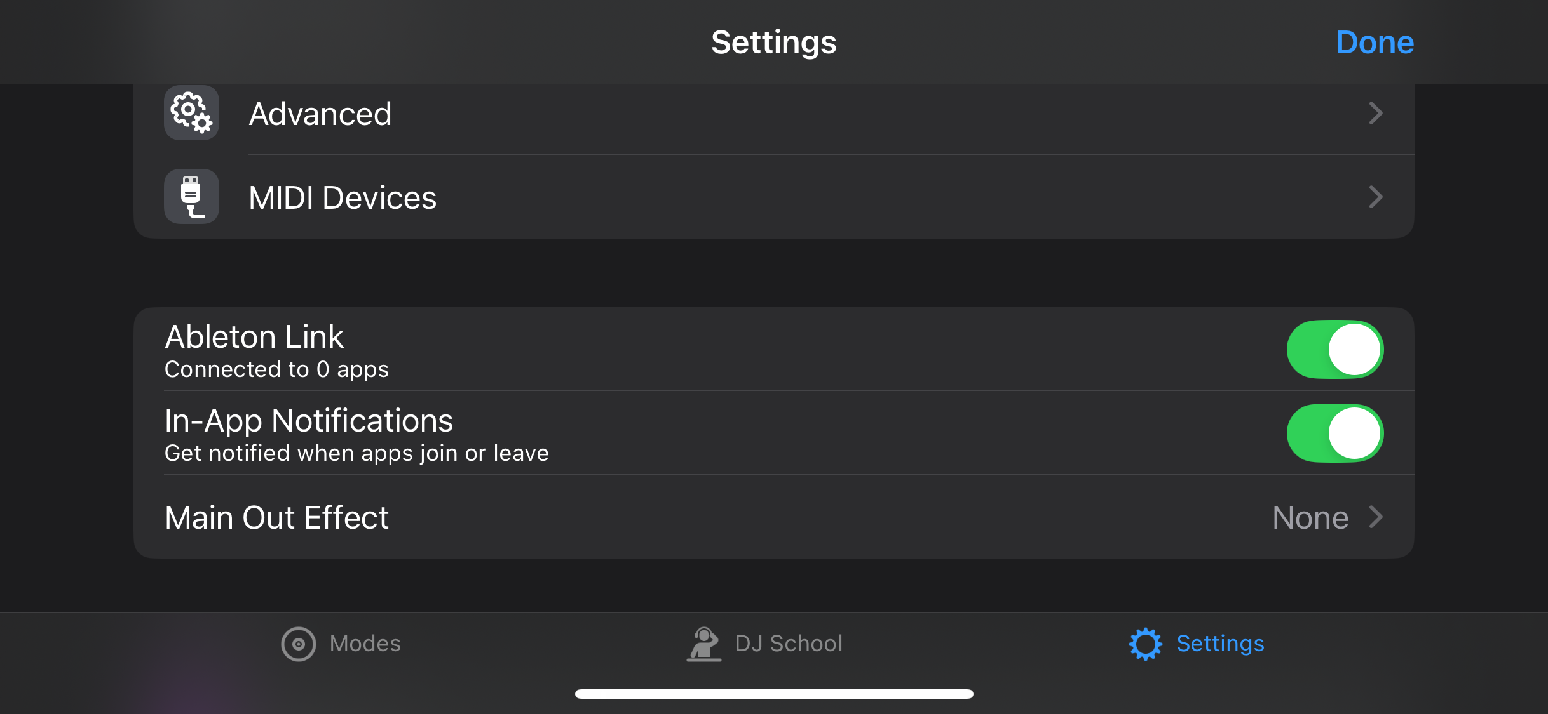Turn off In-App Notifications
Viewport: 1548px width, 714px height.
point(1334,433)
